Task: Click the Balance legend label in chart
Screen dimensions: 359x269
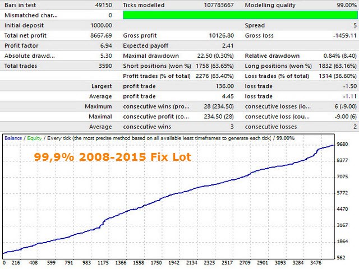Action: click(x=13, y=138)
